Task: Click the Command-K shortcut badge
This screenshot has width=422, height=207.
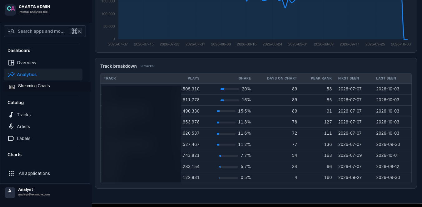Action: (76, 31)
